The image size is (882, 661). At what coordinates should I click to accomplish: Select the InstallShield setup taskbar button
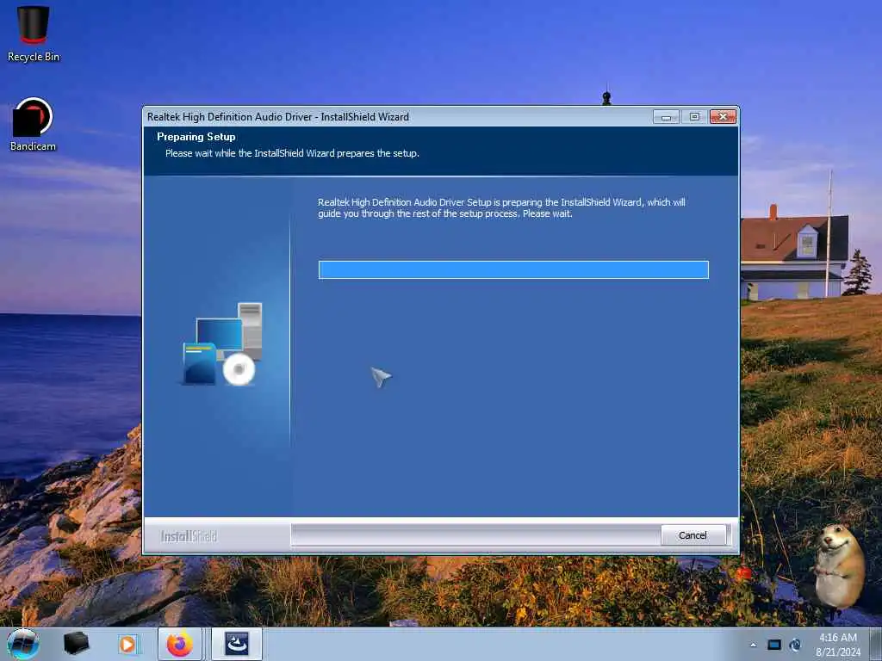coord(237,644)
